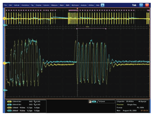Image resolution: width=154 pixels, height=115 pixels.
Task: Click the C2 cyan channel badge
Action: [x=9, y=105]
